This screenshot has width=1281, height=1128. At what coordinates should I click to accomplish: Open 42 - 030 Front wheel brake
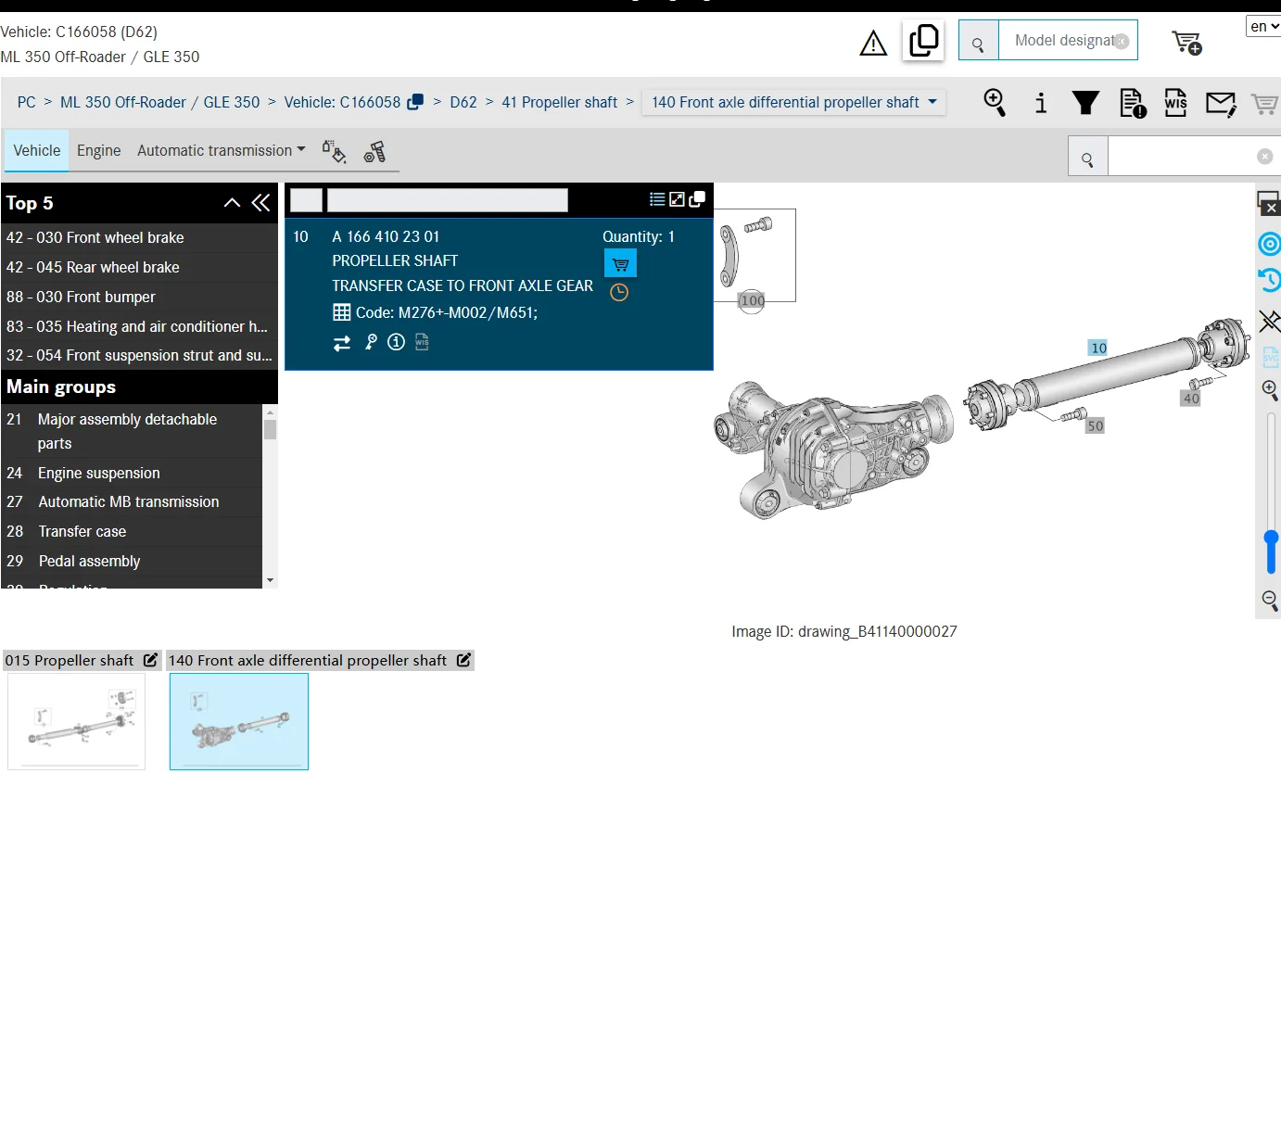point(139,238)
